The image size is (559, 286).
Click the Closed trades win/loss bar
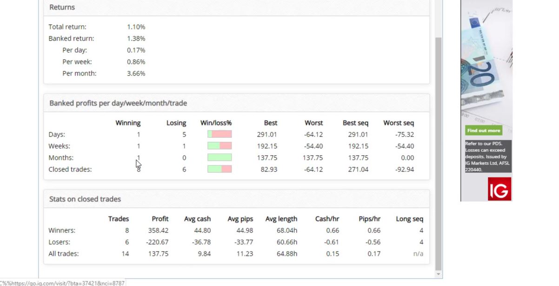pyautogui.click(x=219, y=169)
